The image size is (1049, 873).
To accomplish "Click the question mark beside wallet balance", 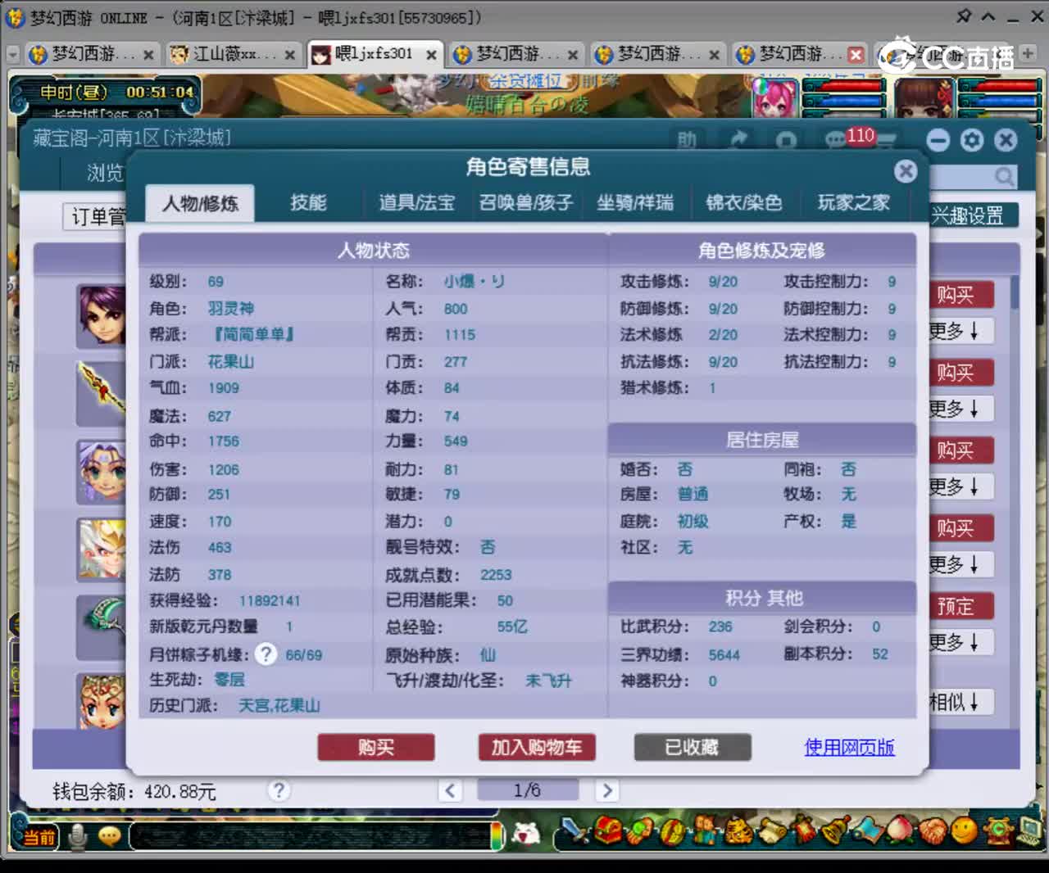I will tap(279, 790).
